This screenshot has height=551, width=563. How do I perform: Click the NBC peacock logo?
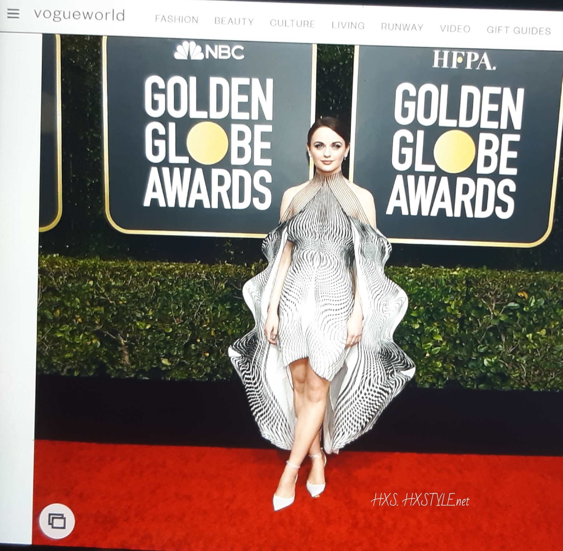188,52
